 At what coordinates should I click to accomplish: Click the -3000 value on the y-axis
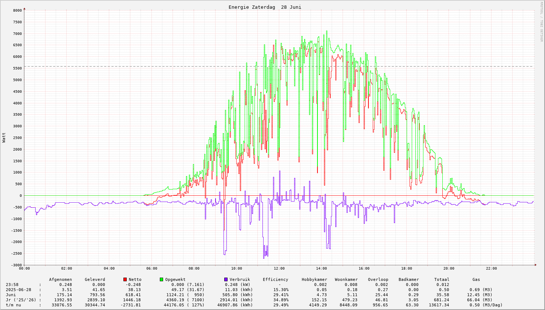tap(16, 265)
